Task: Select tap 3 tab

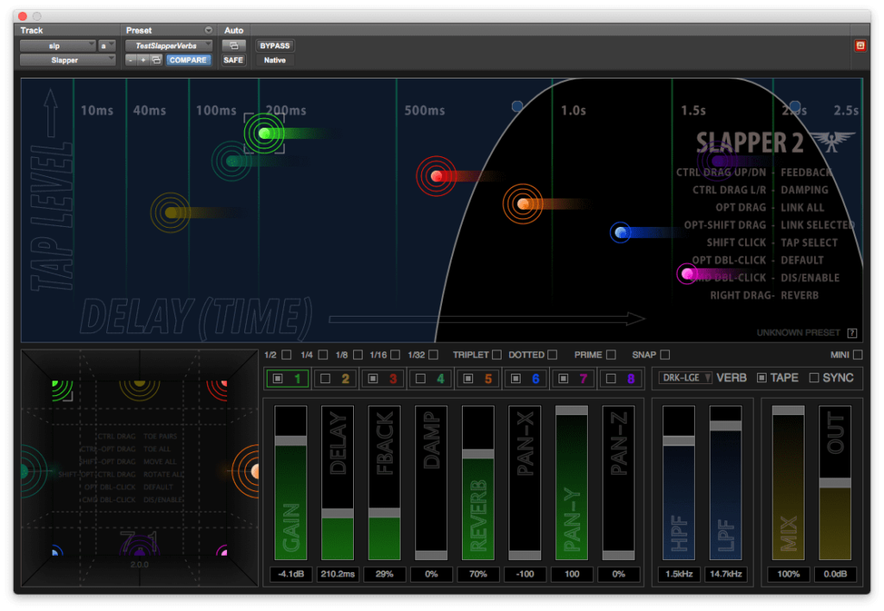Action: (382, 378)
